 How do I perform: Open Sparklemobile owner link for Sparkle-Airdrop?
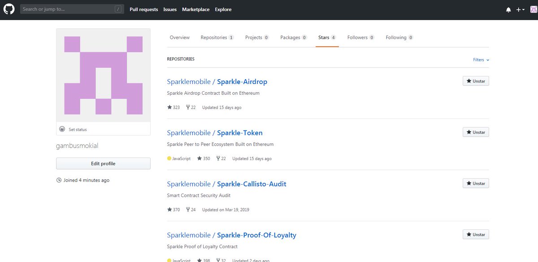coord(189,82)
